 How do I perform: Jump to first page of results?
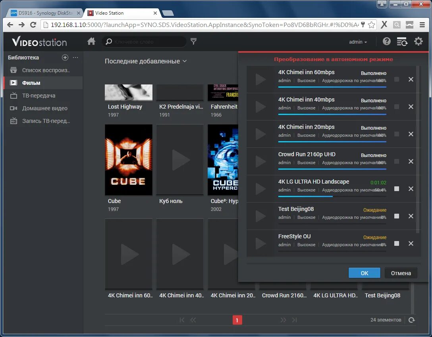[182, 320]
